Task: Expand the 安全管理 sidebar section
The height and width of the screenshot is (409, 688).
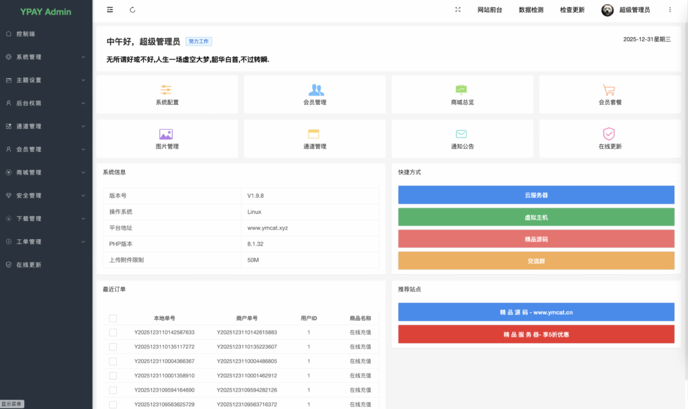Action: (46, 195)
